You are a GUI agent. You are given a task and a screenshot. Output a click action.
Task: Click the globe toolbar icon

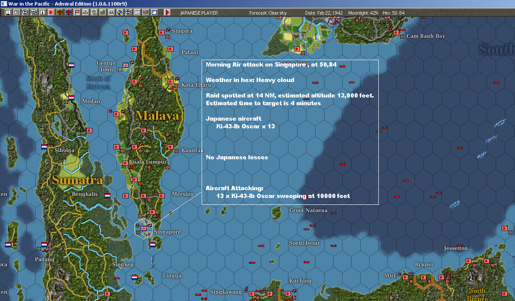(120, 12)
